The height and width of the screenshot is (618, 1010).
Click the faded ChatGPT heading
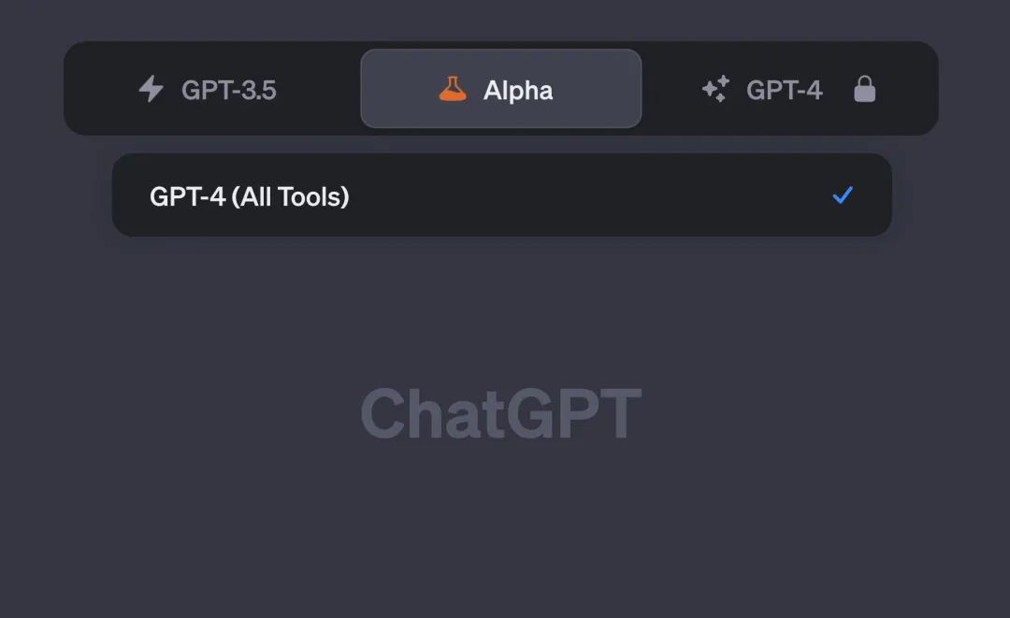point(501,413)
